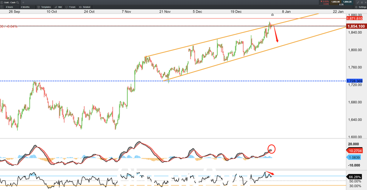The width and height of the screenshot is (367, 190).
Task: Click the alert bell marker on chart
Action: click(x=272, y=15)
